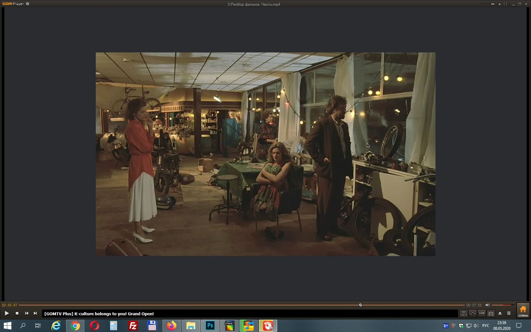The image size is (531, 332).
Task: Open subtitle settings with SUB button
Action: 482,313
